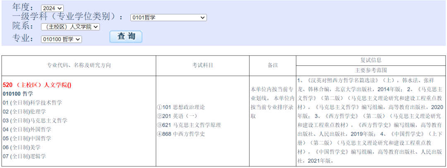This screenshot has width=447, height=168.
Task: Select research direction 06 美学
Action: click(22, 147)
